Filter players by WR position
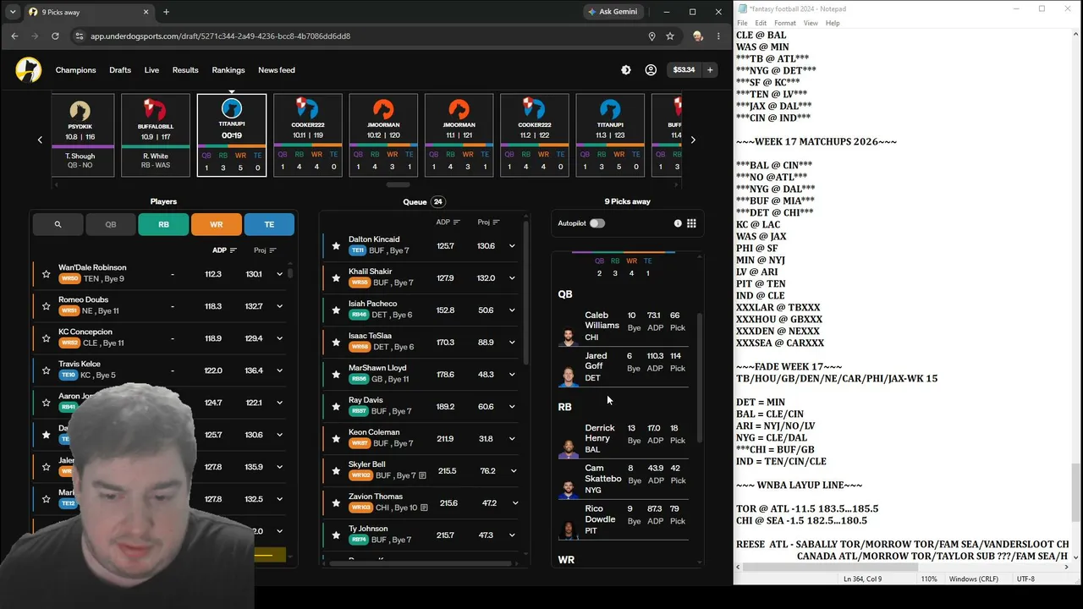 point(217,224)
